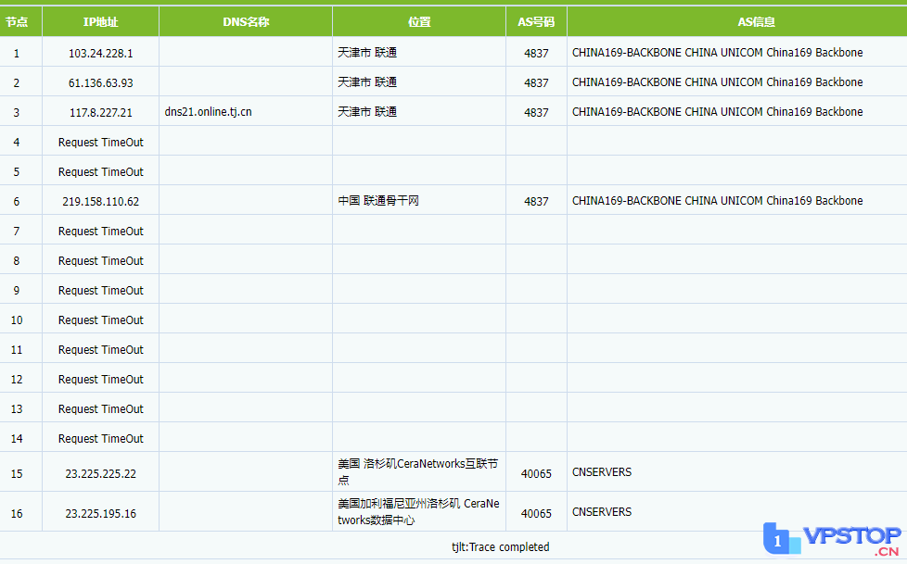Image resolution: width=907 pixels, height=564 pixels.
Task: Select the DNS名称 column header
Action: 246,22
